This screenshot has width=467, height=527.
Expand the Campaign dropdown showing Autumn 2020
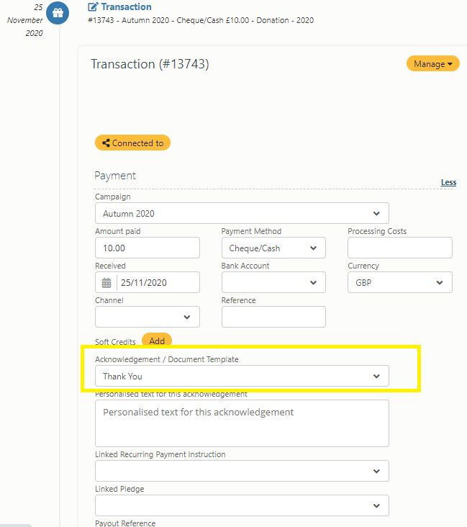[x=242, y=213]
